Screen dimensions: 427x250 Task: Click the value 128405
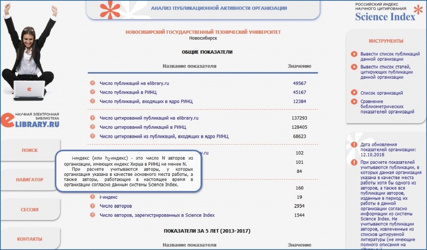(299, 127)
